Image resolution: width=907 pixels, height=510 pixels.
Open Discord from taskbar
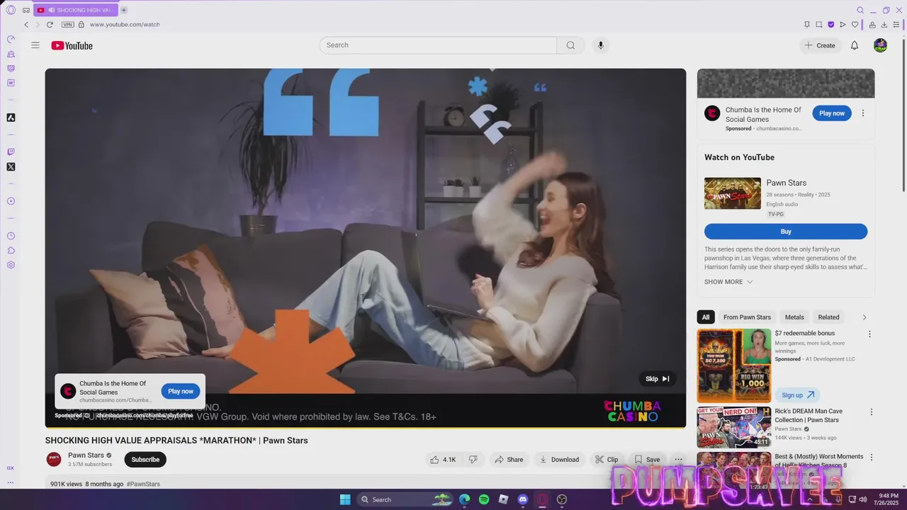pyautogui.click(x=523, y=499)
